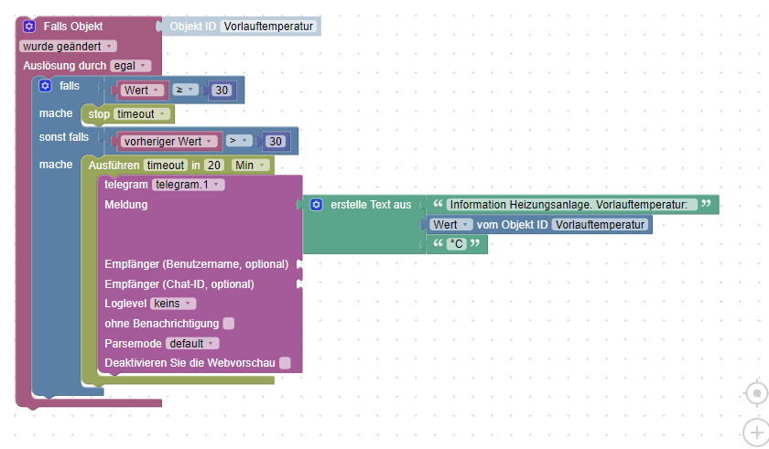Screen dimensions: 769x449
Task: Open gear mutator on falls block
Action: click(45, 86)
